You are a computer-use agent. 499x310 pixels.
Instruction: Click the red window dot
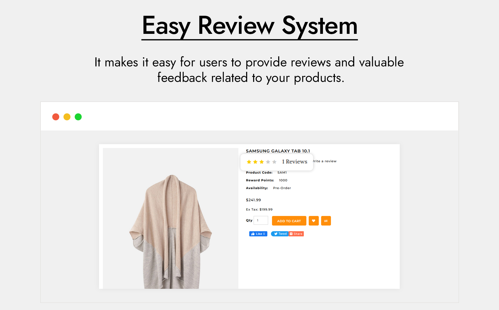click(x=56, y=117)
